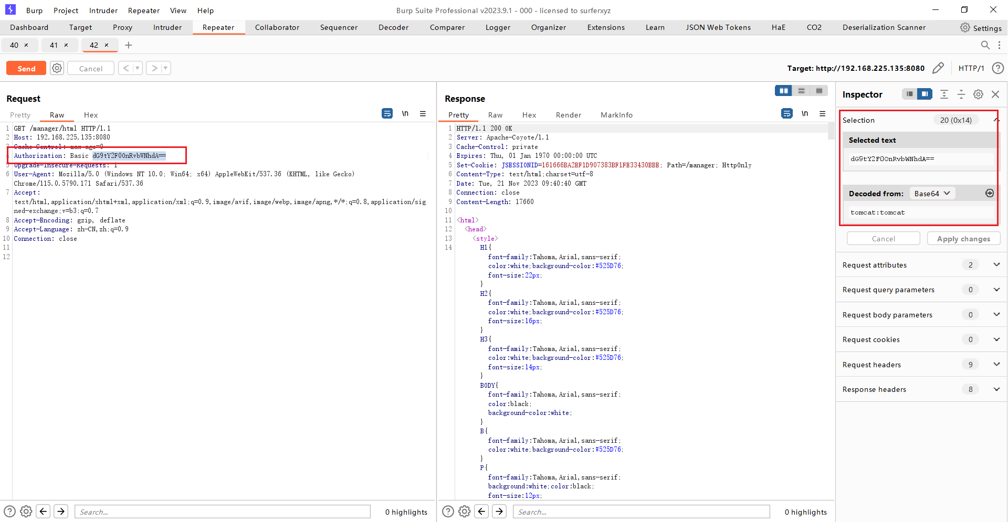Click the Inspector settings gear icon

(x=978, y=94)
